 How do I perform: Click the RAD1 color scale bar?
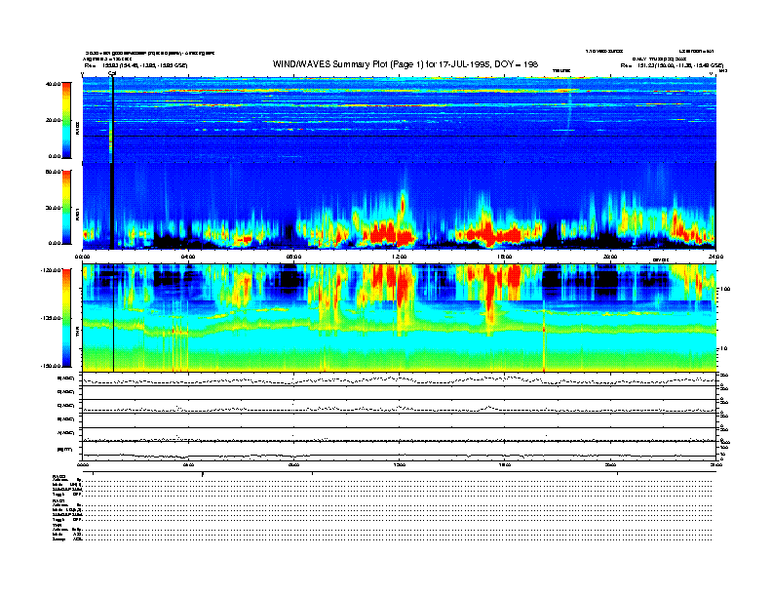point(66,207)
